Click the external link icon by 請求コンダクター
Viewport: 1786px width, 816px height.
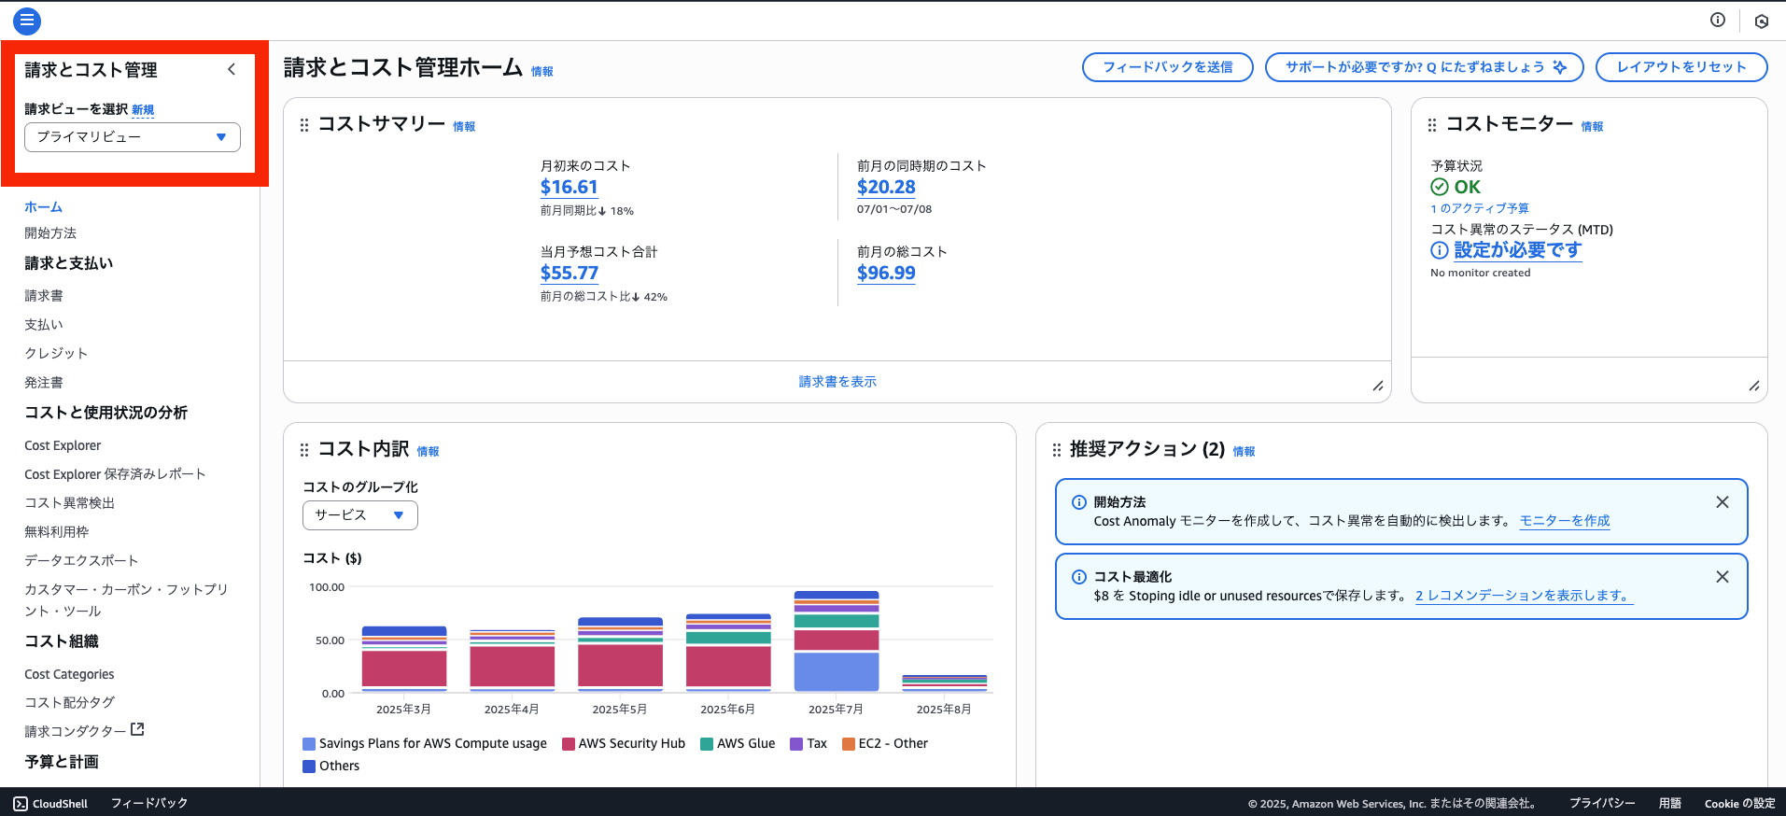[x=137, y=729]
